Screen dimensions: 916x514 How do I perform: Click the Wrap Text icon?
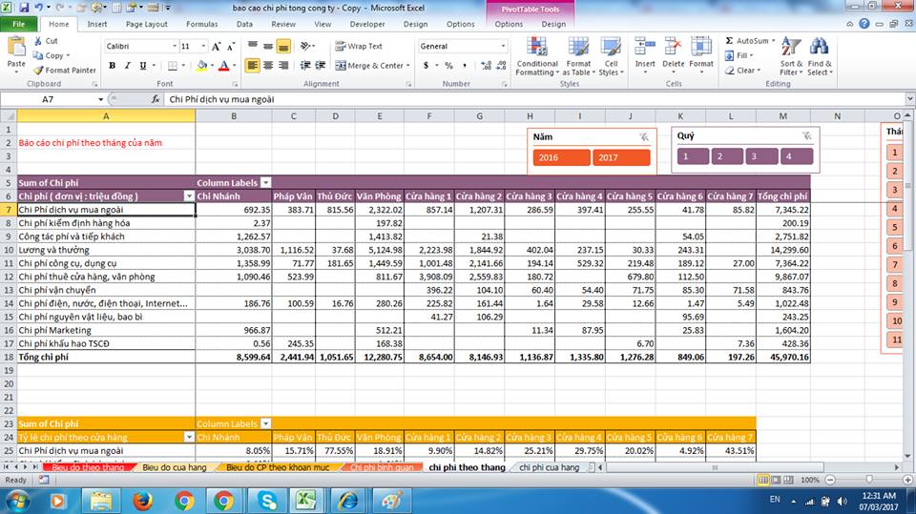click(341, 46)
